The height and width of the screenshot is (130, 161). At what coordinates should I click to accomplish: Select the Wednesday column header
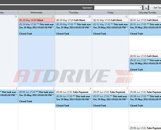point(36,13)
